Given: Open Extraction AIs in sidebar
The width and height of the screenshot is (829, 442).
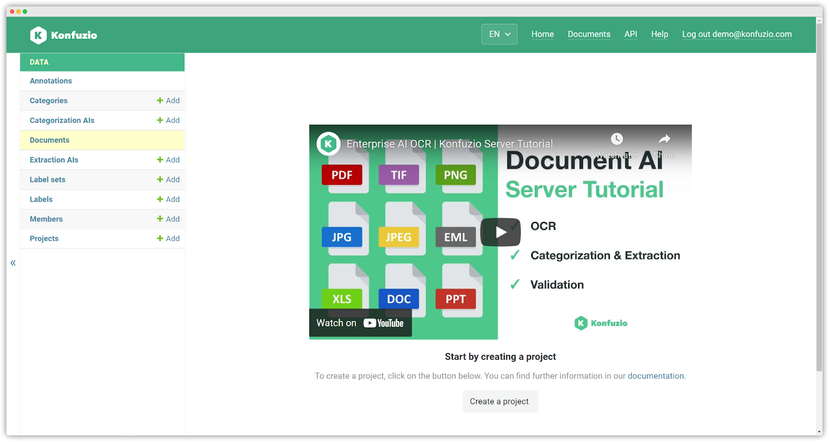Looking at the screenshot, I should point(54,160).
